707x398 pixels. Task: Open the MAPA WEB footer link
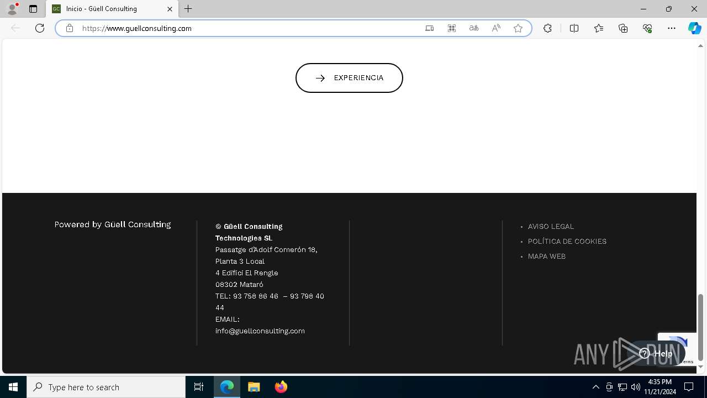pos(547,256)
